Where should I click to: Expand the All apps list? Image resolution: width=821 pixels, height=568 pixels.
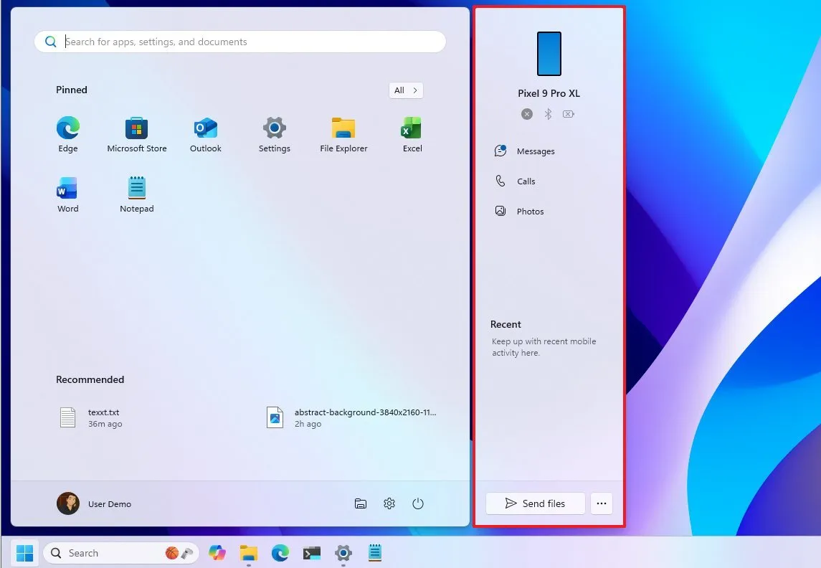click(x=406, y=90)
